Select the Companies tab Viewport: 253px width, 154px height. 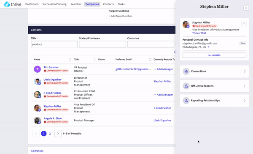click(92, 4)
